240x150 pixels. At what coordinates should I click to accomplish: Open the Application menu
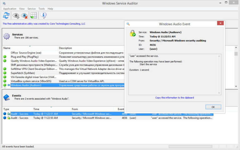9,9
